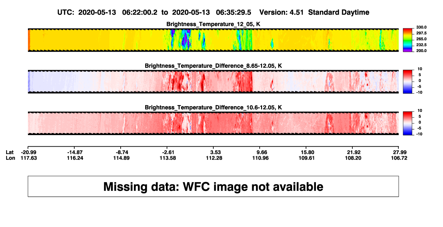Click the UTC time range header text
Viewport: 443px width, 227px height.
point(155,12)
